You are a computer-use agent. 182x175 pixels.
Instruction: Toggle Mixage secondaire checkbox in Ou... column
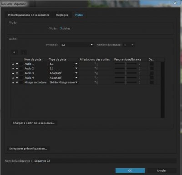click(152, 82)
